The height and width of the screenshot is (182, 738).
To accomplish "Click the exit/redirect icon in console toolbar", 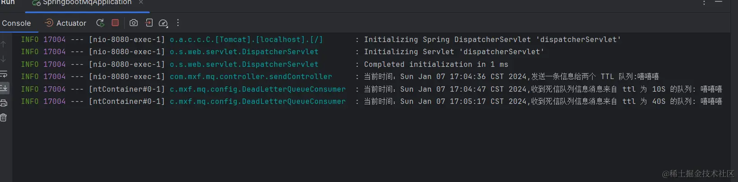I will coord(149,23).
